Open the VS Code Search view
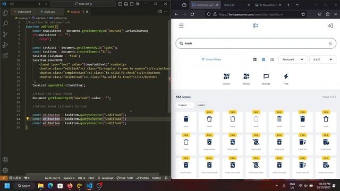This screenshot has height=191, width=340. pyautogui.click(x=5, y=23)
